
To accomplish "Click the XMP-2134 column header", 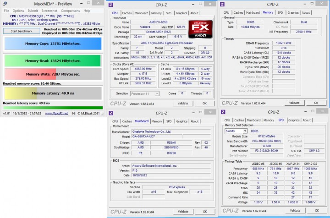I will click(x=293, y=164).
